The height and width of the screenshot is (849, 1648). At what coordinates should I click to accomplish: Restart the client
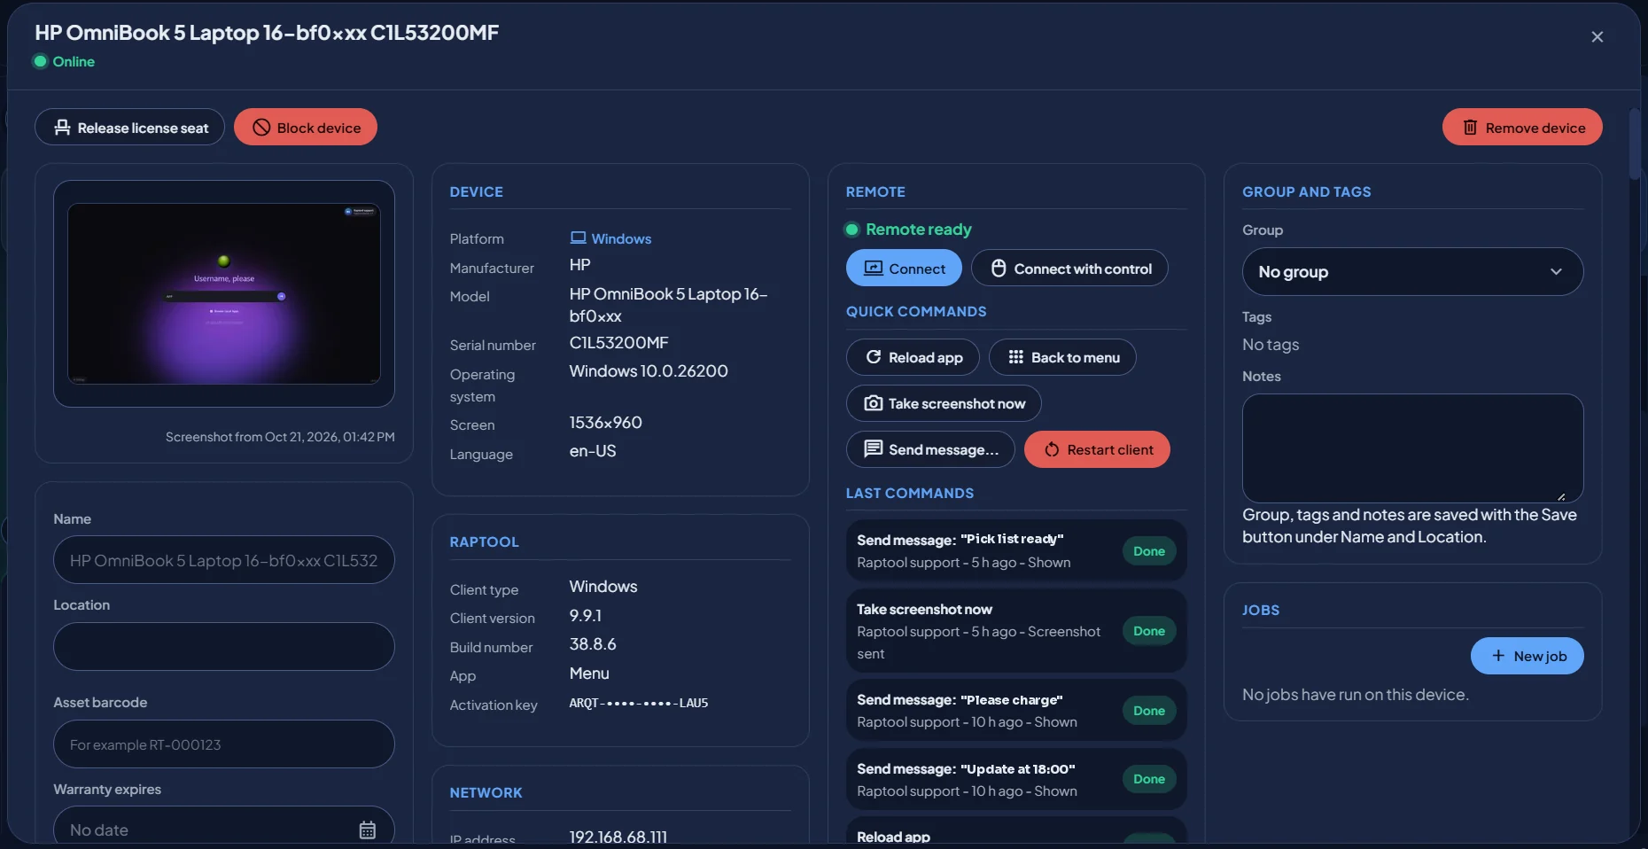click(x=1097, y=449)
